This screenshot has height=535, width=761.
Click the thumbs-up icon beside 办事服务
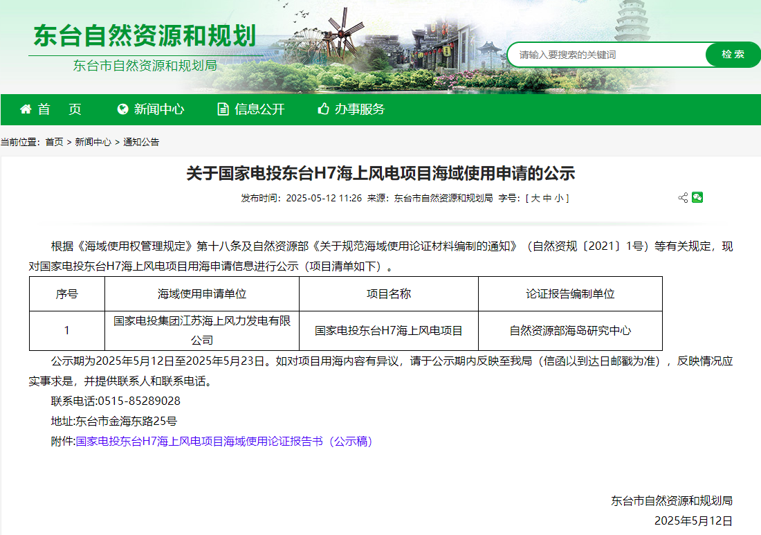tap(323, 109)
